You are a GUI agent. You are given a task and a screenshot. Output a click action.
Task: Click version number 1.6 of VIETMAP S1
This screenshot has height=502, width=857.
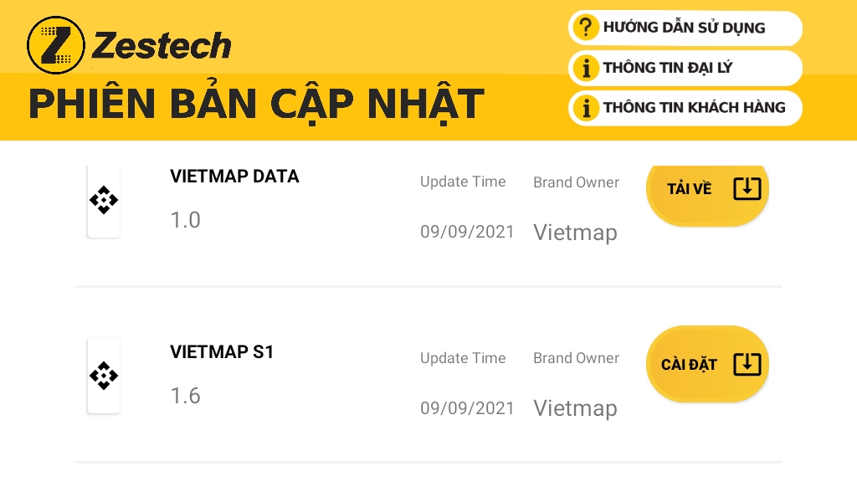185,395
